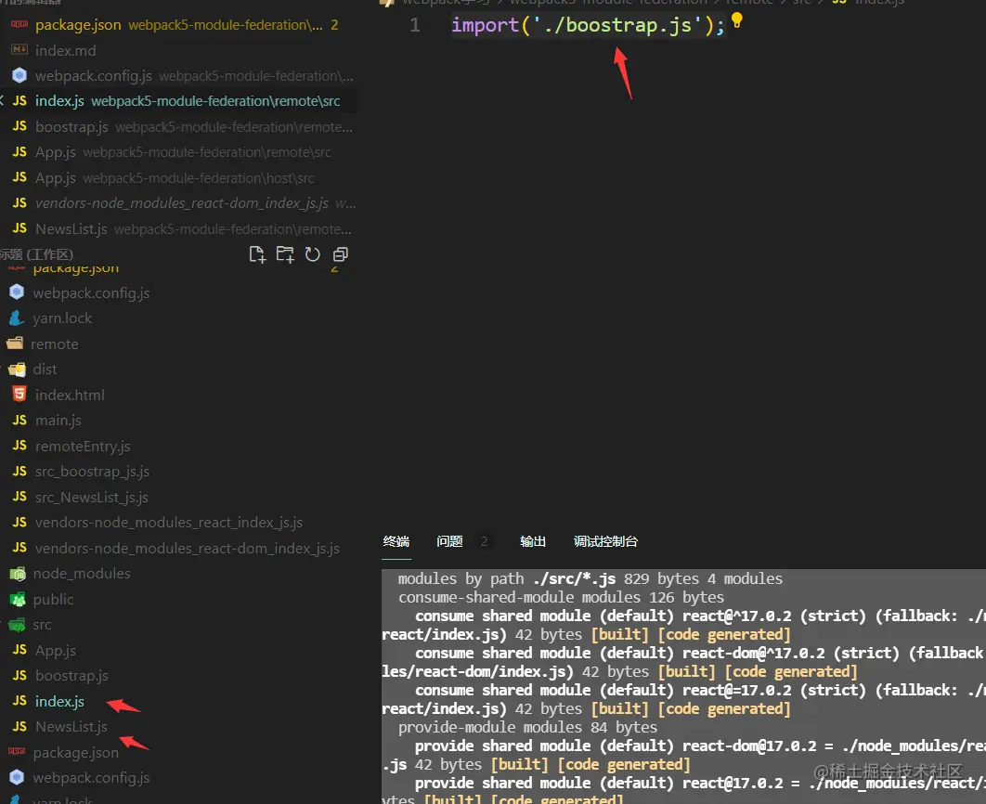Click the import('./boostrap.js') code line
Viewport: 986px width, 804px height.
pos(588,25)
